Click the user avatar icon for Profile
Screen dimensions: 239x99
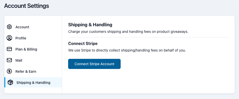pos(9,38)
